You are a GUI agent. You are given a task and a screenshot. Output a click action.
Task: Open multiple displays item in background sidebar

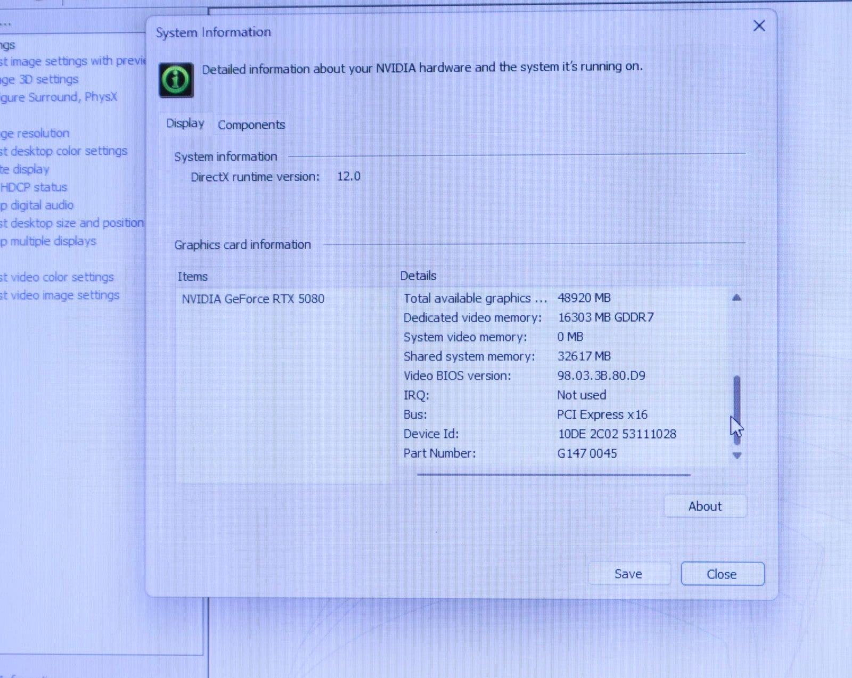pos(48,241)
